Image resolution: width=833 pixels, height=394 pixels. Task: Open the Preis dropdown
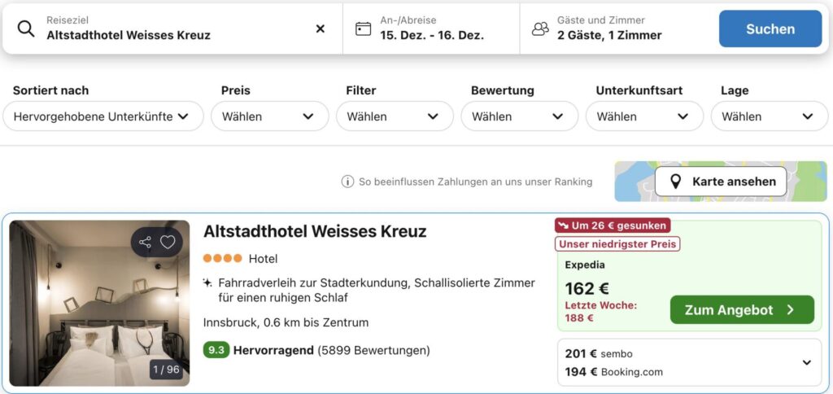[268, 116]
